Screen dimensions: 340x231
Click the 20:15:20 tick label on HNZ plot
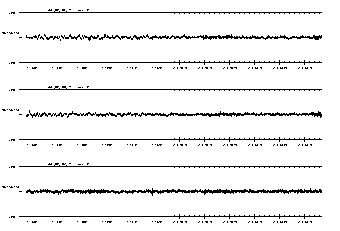tap(305, 222)
